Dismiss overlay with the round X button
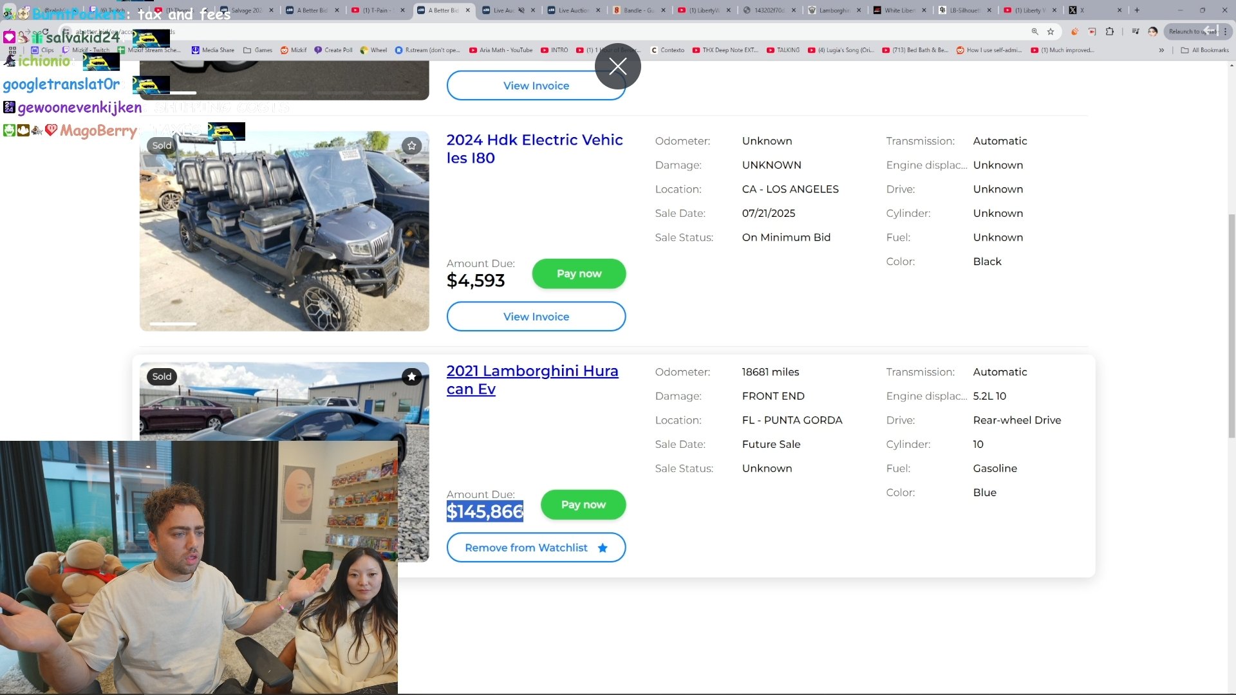Screen dimensions: 1236x695 coord(617,66)
